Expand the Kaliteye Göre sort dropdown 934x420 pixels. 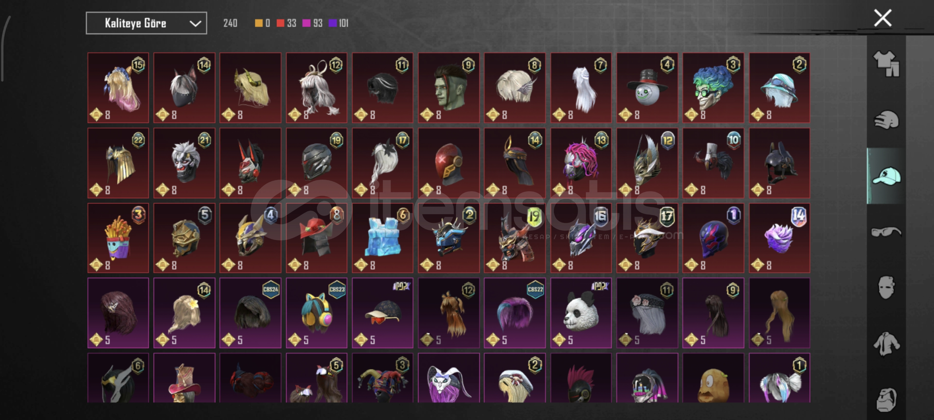coord(146,23)
